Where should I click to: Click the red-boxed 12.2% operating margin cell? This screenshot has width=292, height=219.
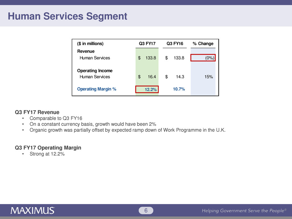coord(147,89)
